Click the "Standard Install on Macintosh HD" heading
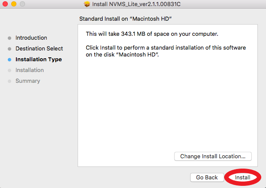This screenshot has width=266, height=188. pos(126,19)
